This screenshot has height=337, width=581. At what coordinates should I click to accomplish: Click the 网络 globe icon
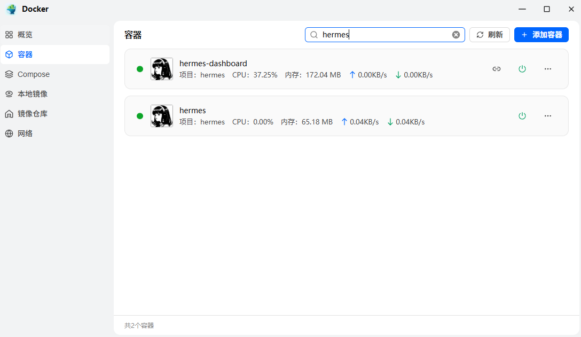[9, 134]
